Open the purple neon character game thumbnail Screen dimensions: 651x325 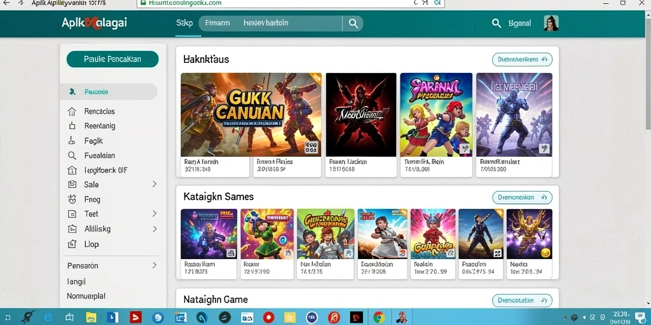tap(209, 234)
